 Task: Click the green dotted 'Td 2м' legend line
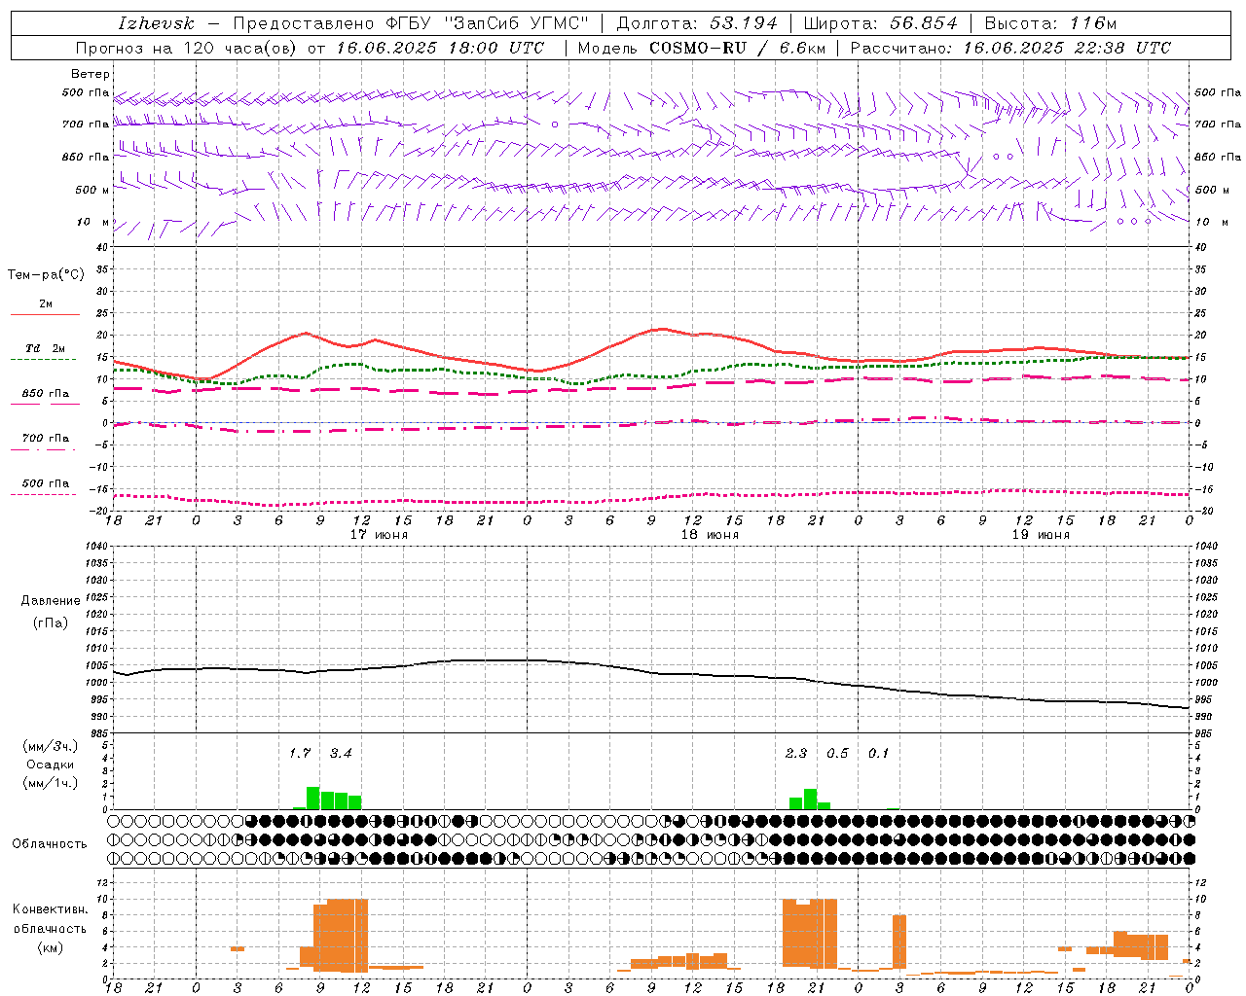[43, 359]
